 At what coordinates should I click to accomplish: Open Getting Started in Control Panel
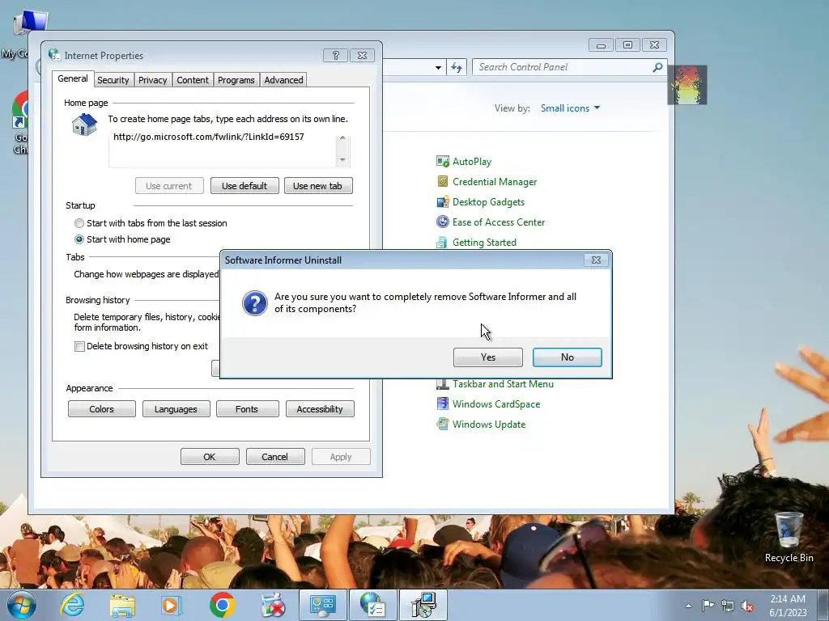484,243
